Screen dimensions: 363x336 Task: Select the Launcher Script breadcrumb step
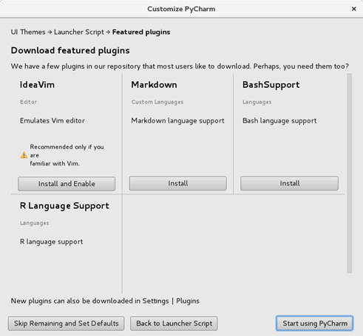coord(79,32)
